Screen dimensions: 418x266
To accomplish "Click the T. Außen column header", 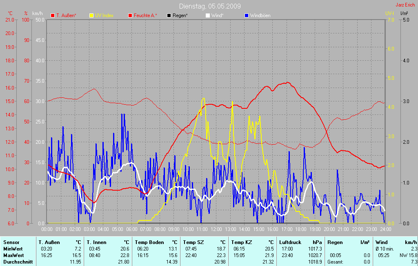I will point(49,242).
